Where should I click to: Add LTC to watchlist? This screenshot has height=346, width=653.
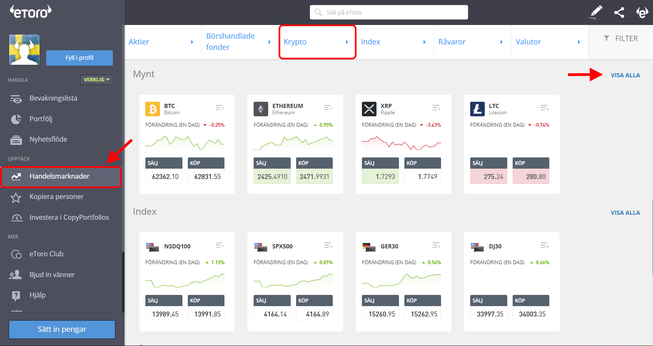545,108
